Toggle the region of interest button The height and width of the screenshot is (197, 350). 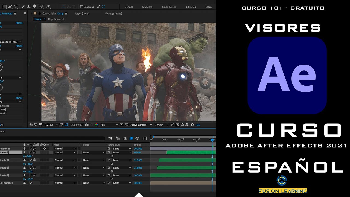(121, 125)
